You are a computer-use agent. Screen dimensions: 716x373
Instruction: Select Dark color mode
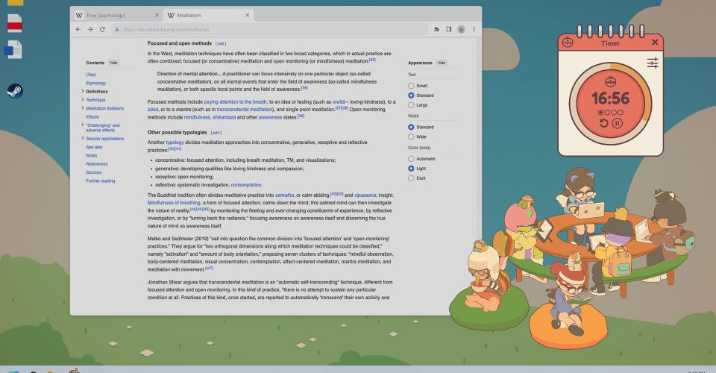click(x=411, y=178)
